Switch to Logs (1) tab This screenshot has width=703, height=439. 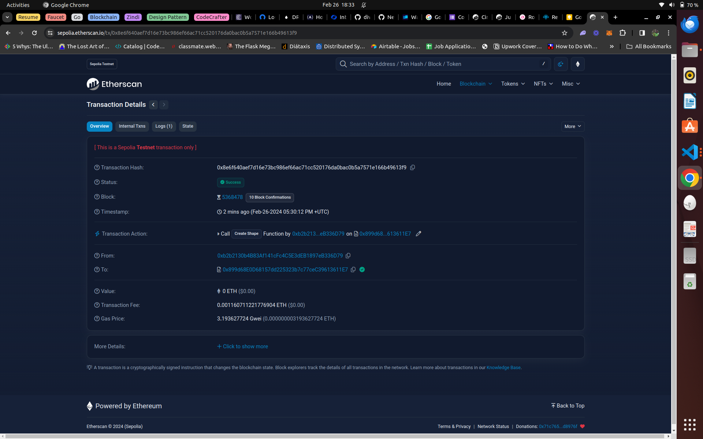[163, 126]
